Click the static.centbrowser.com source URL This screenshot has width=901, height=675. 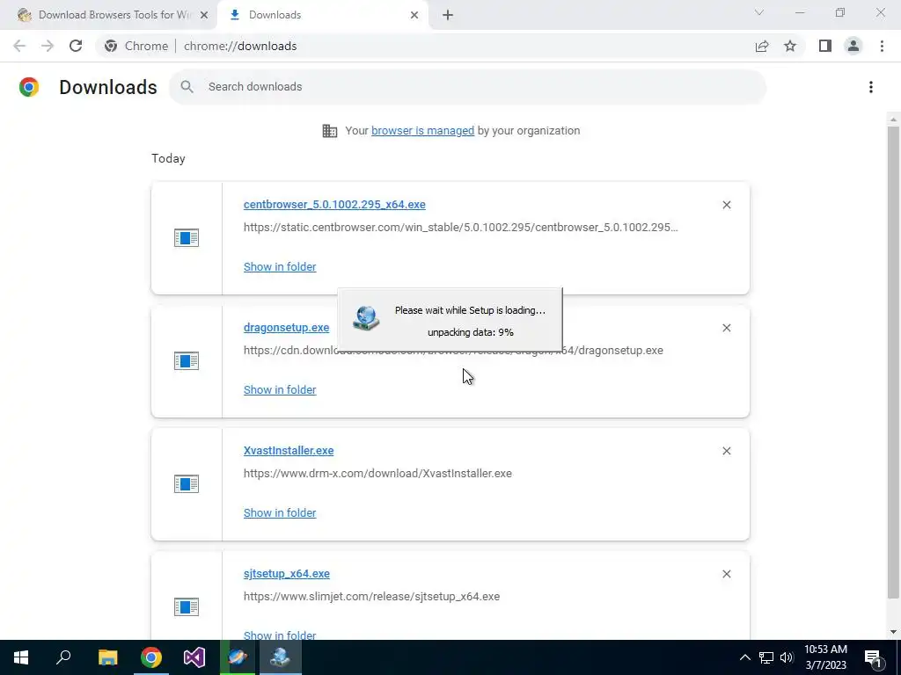[x=461, y=228]
